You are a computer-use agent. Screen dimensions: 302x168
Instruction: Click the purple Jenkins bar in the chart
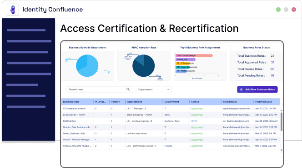click(186, 59)
